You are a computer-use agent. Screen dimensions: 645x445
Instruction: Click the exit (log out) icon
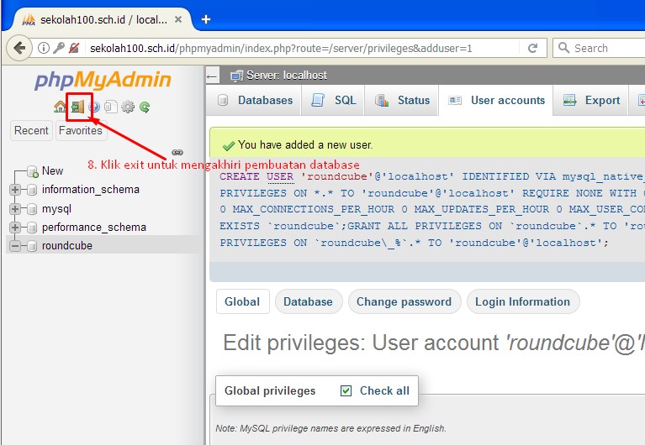[x=77, y=107]
